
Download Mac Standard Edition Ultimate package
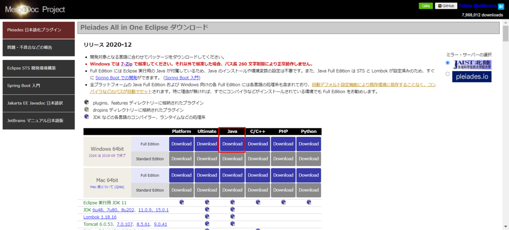point(207,190)
